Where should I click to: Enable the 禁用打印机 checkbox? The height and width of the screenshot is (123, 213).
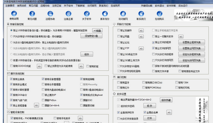[x=177, y=88]
